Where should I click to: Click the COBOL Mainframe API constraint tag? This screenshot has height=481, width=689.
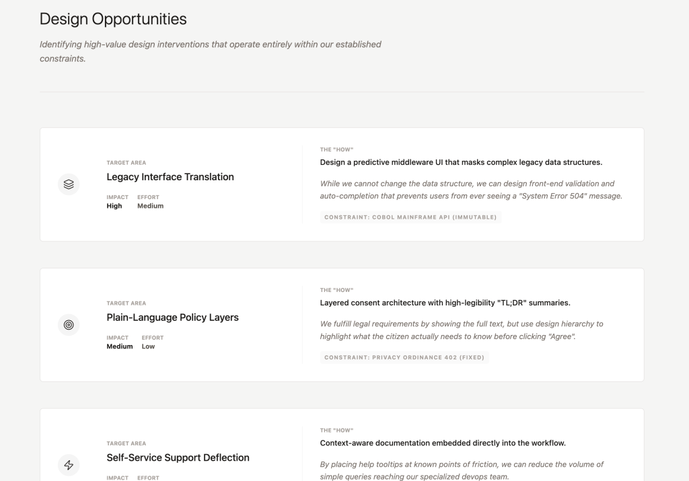[x=410, y=217]
